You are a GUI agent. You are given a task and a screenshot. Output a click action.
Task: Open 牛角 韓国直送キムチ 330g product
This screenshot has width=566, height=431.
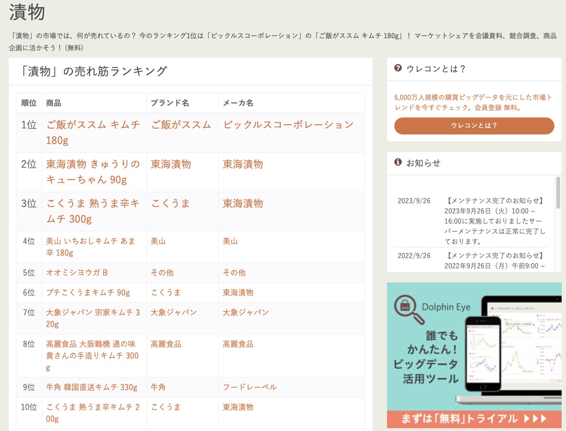[x=92, y=387]
